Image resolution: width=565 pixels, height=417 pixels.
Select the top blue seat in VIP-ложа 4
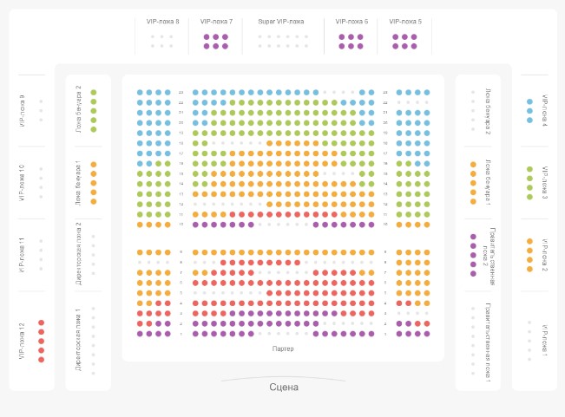click(x=529, y=101)
